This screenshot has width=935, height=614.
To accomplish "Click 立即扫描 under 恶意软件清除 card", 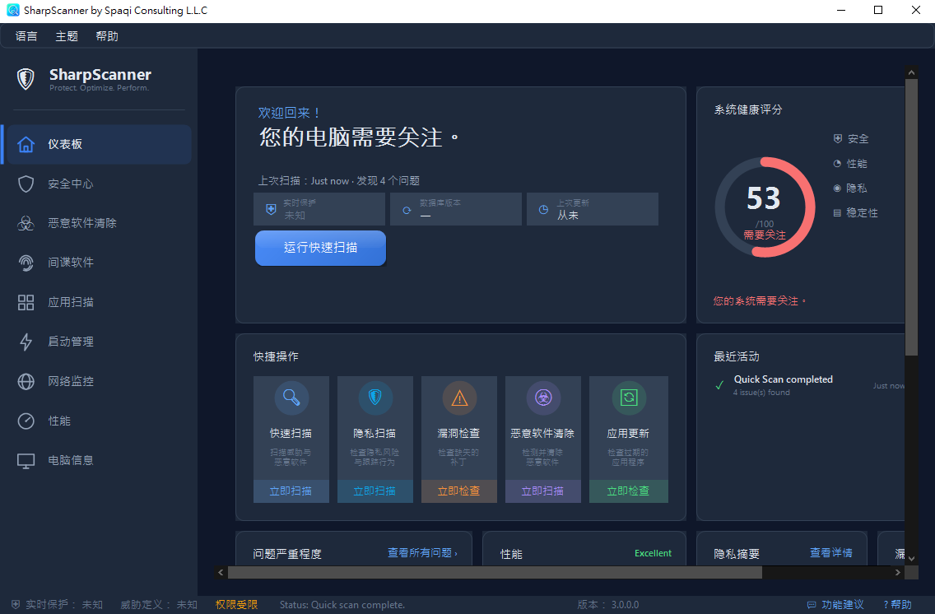I will click(543, 491).
